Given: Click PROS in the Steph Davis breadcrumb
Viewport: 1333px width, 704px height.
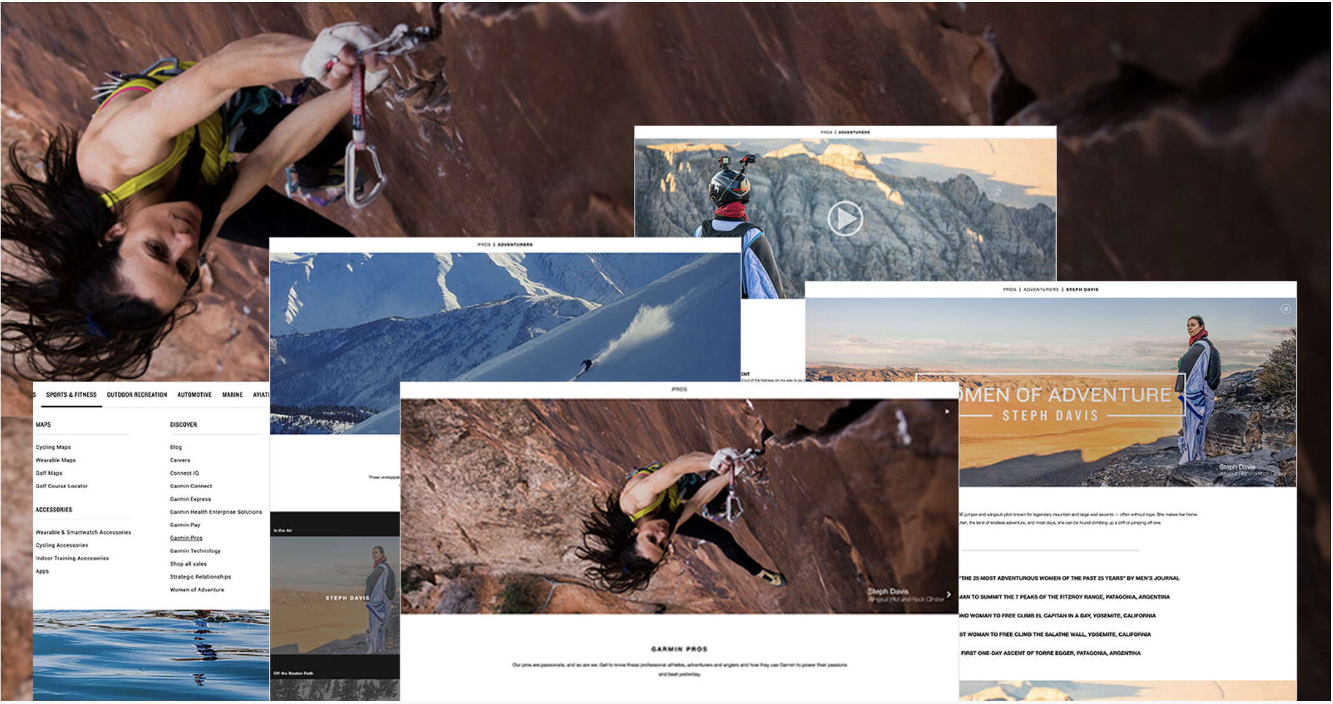Looking at the screenshot, I should coord(1010,290).
